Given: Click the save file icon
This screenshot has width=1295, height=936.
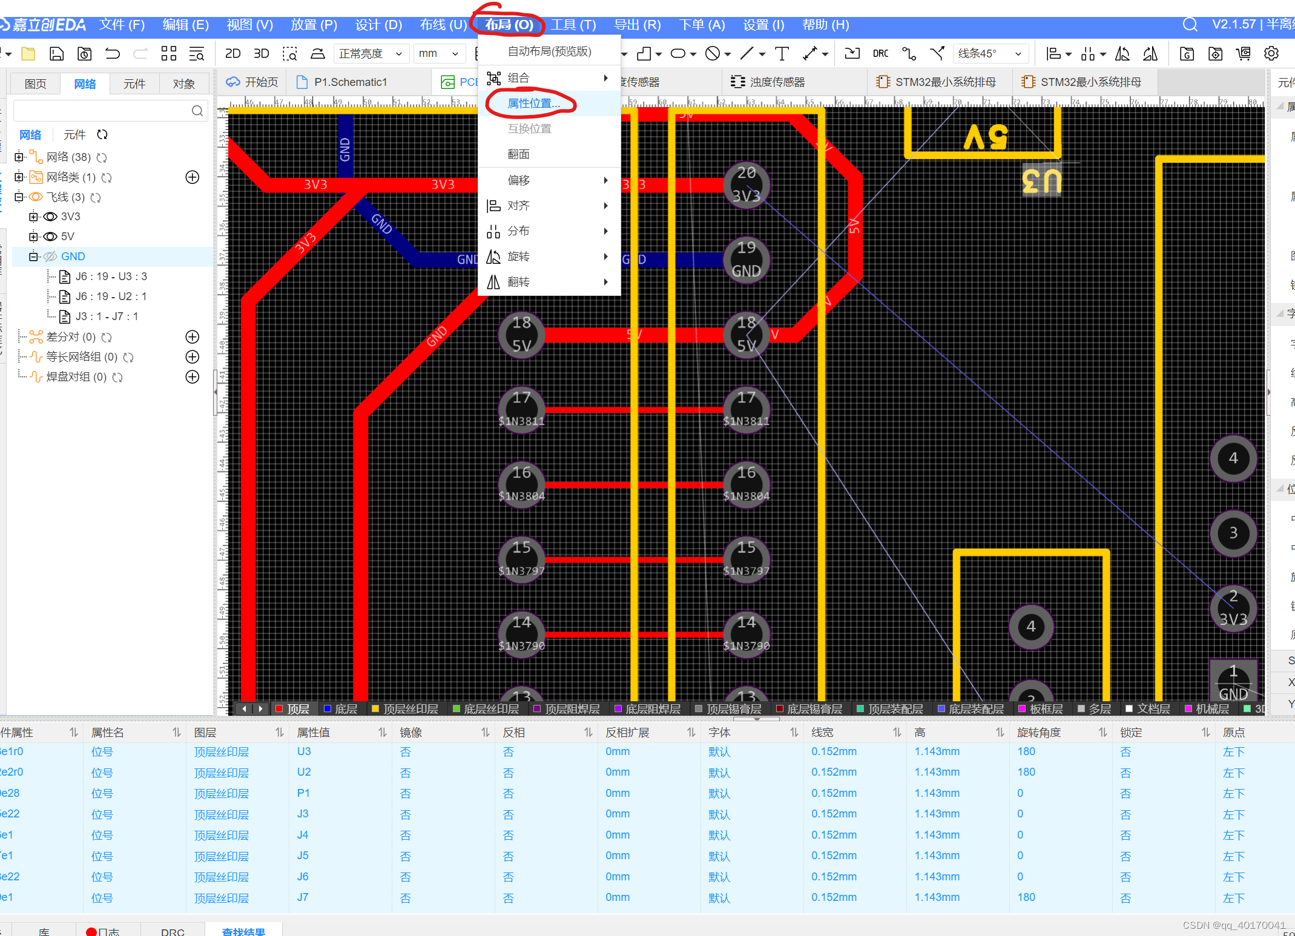Looking at the screenshot, I should pyautogui.click(x=56, y=54).
